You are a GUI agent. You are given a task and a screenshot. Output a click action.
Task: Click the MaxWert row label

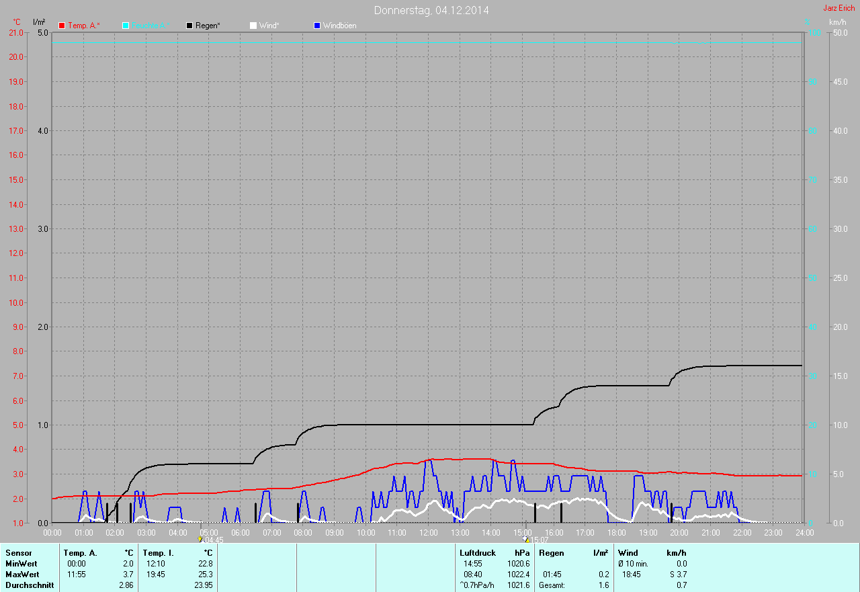22,575
